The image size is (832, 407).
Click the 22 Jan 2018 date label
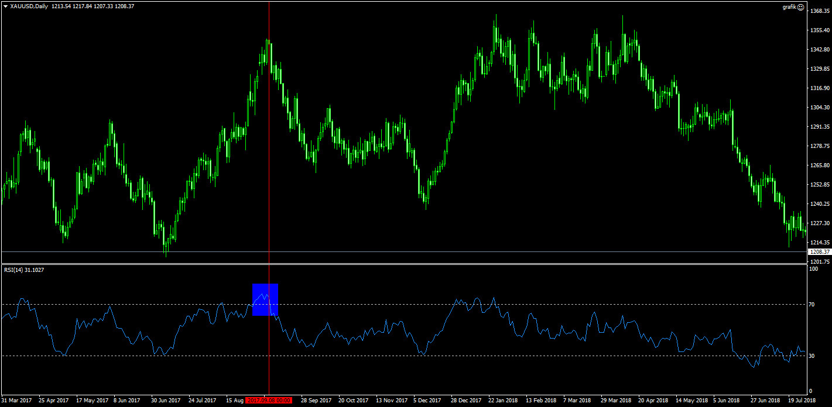tap(504, 401)
